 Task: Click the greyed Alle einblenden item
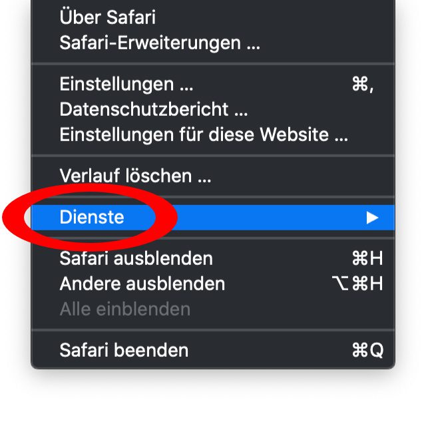(124, 309)
